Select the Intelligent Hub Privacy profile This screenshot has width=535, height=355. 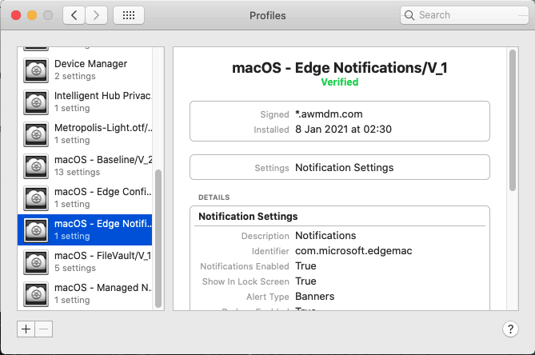pyautogui.click(x=85, y=102)
